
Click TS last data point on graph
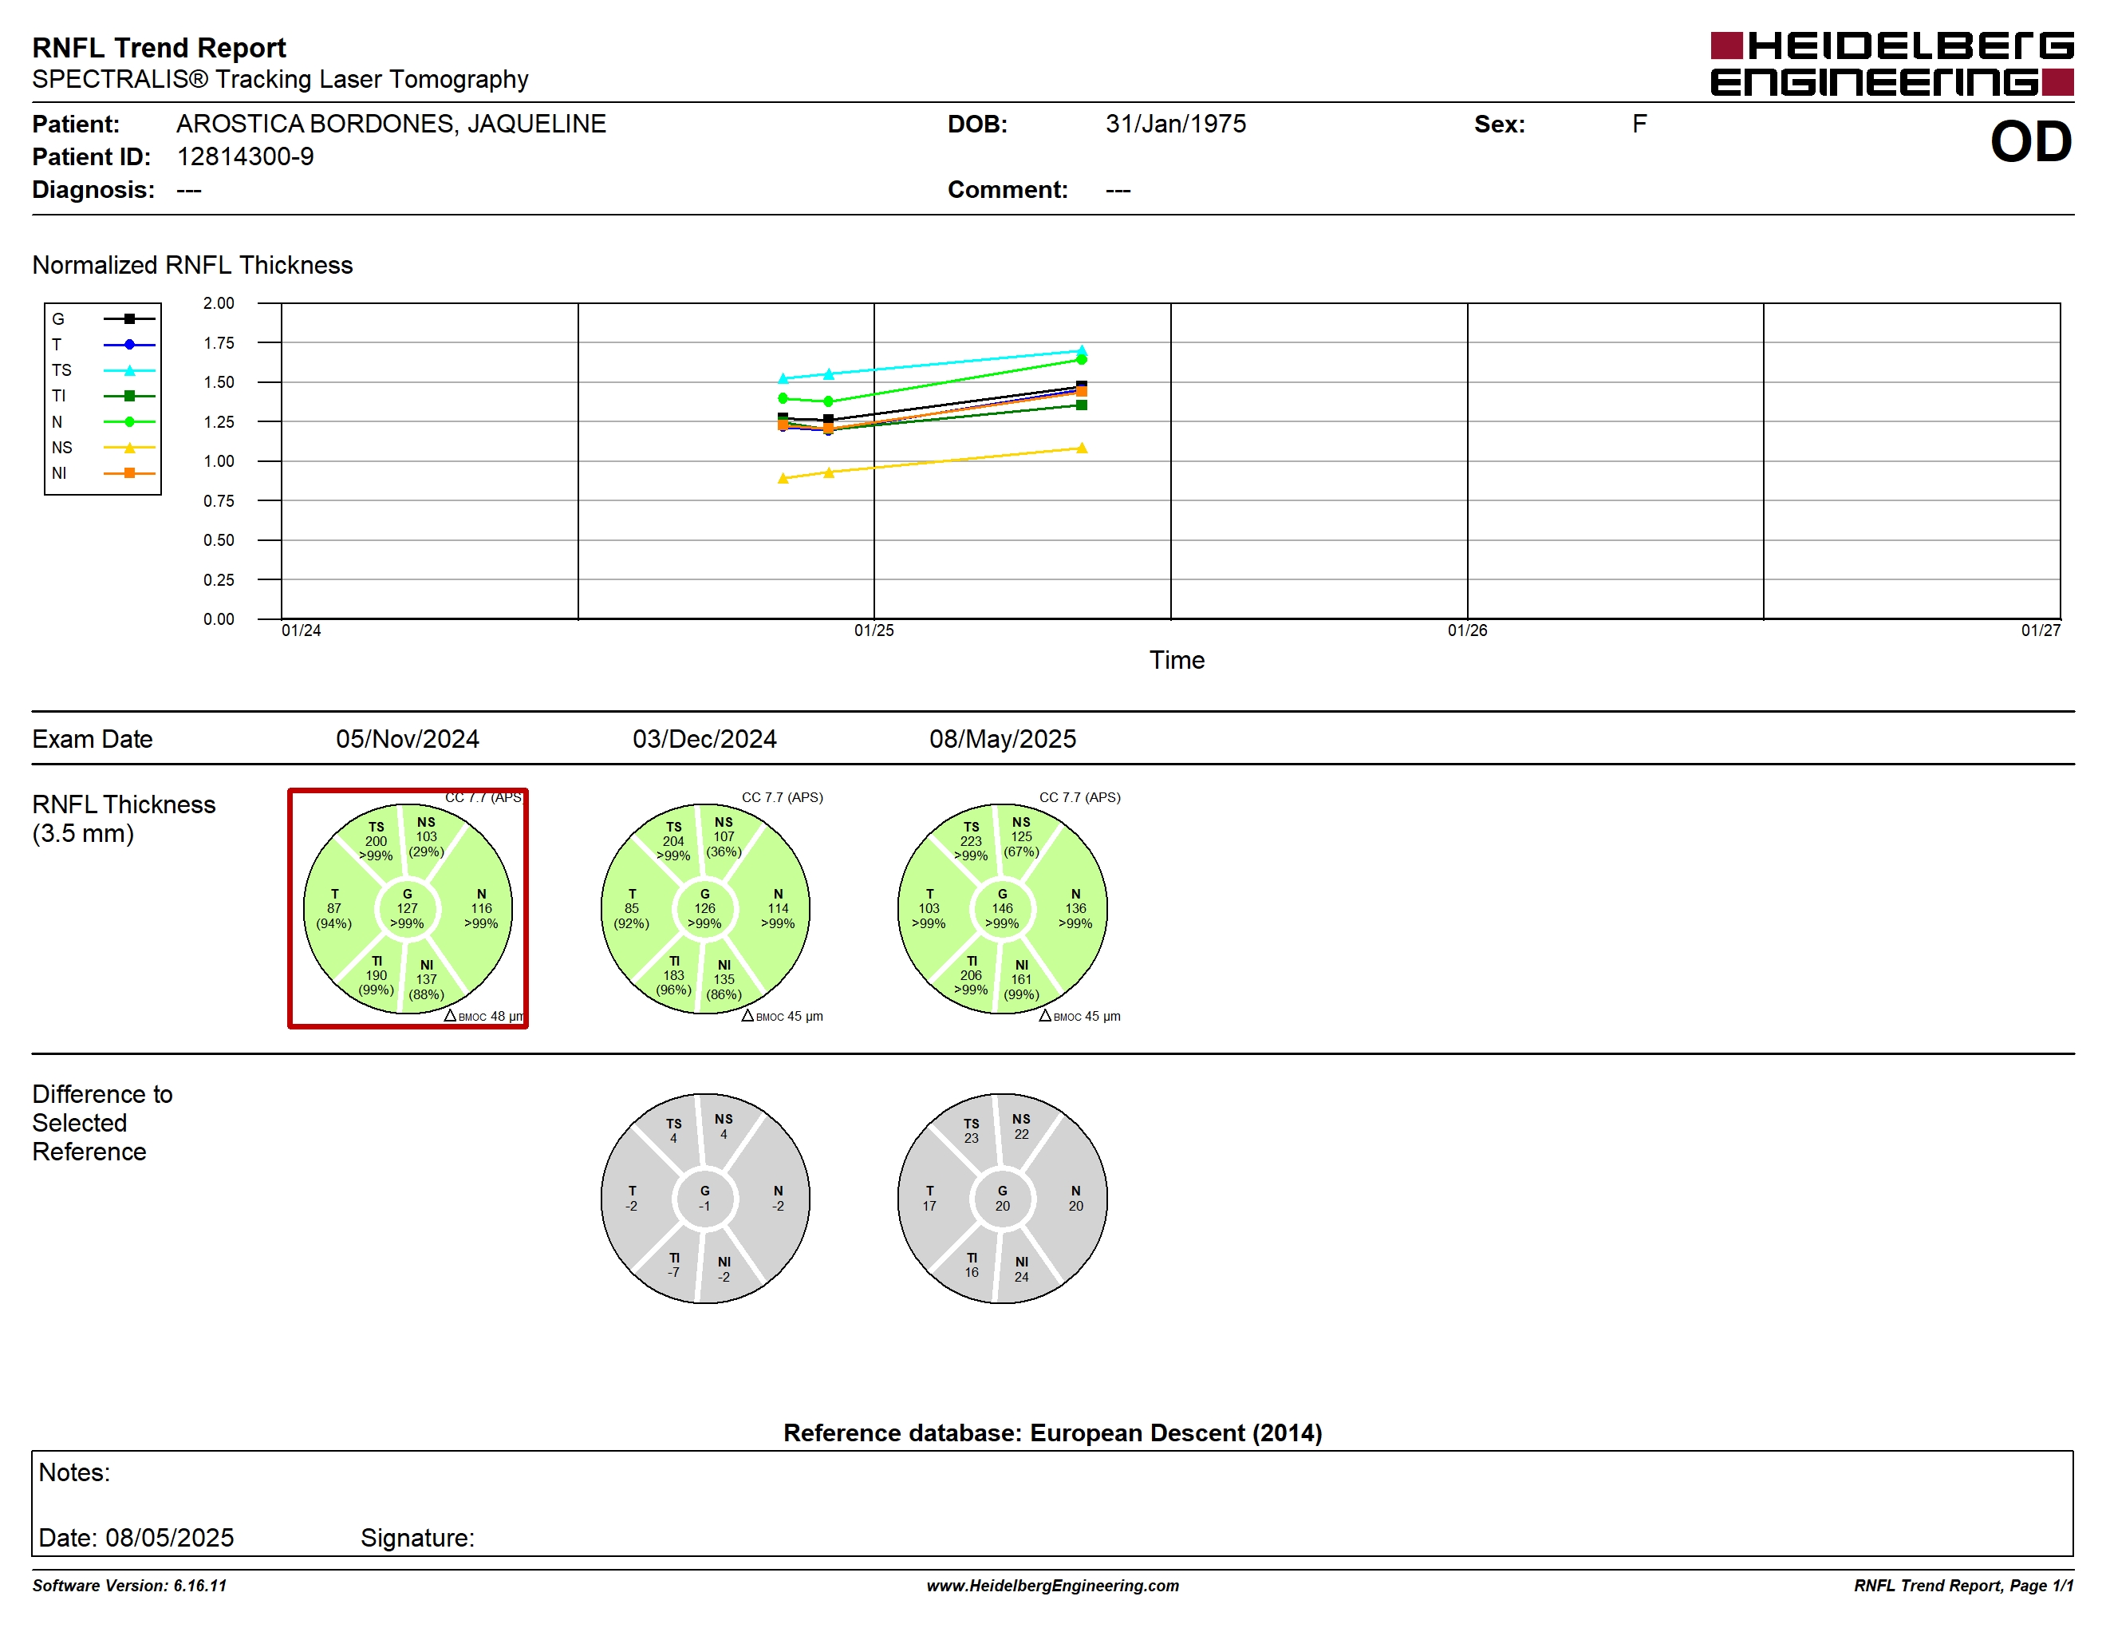pos(1082,351)
